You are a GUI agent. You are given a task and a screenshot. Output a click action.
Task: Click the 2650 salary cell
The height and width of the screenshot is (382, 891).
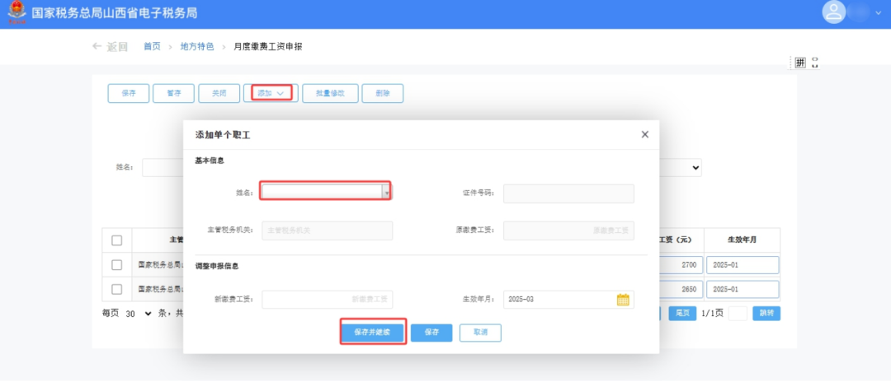[681, 289]
